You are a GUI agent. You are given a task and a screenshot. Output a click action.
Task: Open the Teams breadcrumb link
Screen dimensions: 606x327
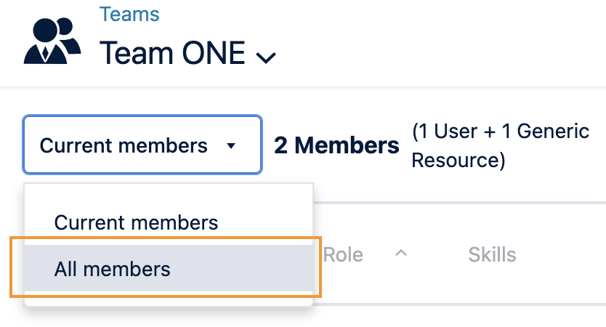coord(129,14)
